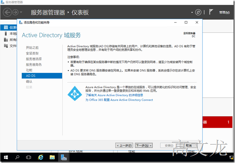Go to 服务器角色 wizard step
The height and width of the screenshot is (163, 235).
tap(34, 65)
